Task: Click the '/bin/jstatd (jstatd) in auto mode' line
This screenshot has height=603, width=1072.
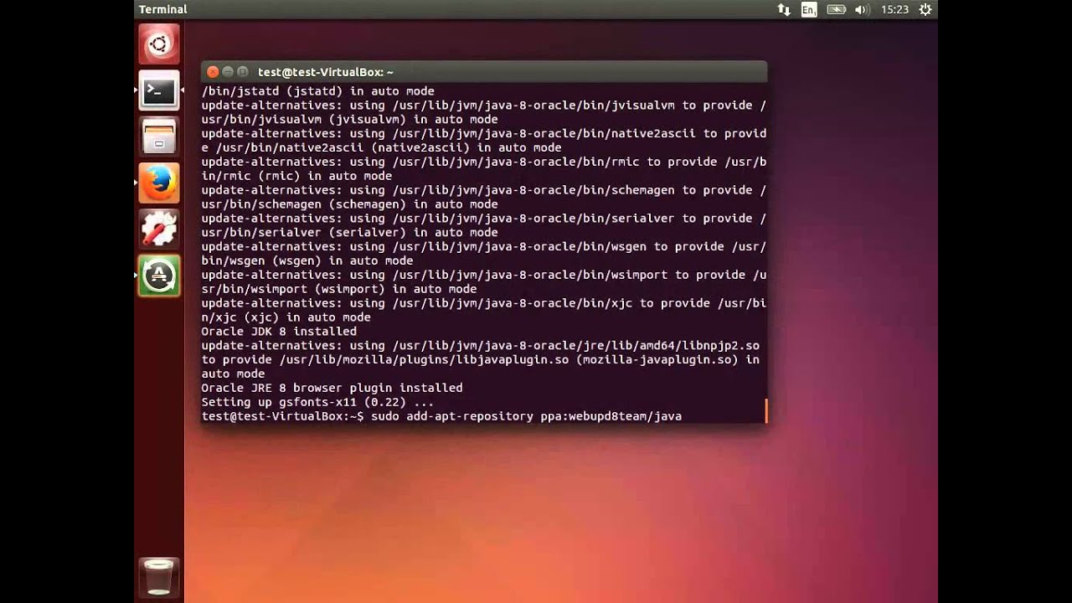Action: pyautogui.click(x=317, y=91)
